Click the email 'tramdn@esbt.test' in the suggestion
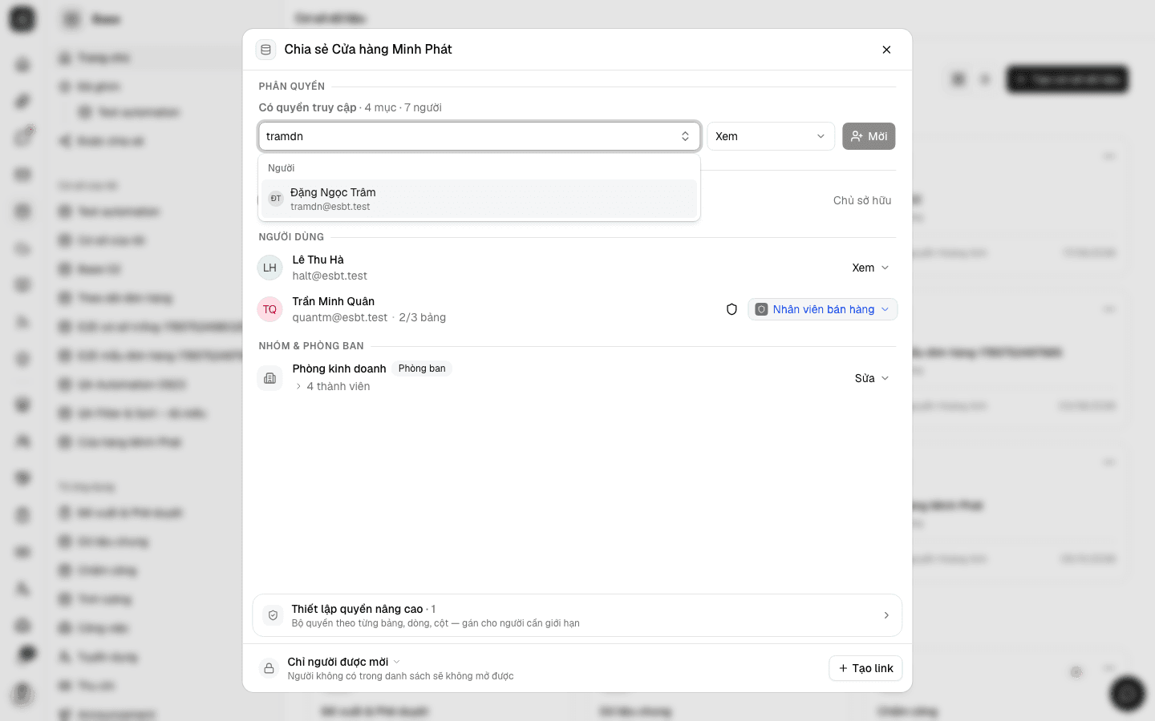The width and height of the screenshot is (1155, 721). (x=330, y=207)
